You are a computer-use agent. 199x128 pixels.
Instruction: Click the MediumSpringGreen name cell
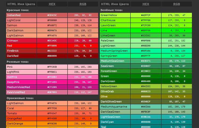coord(115,51)
